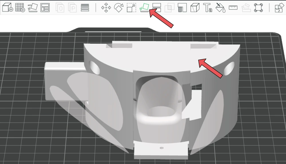286x164 pixels.
Task: Add a new plate with the grid-plus icon
Action: (20, 8)
